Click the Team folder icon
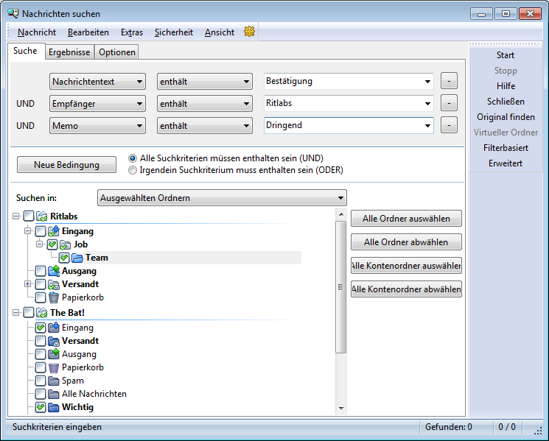This screenshot has height=441, width=549. coord(77,258)
